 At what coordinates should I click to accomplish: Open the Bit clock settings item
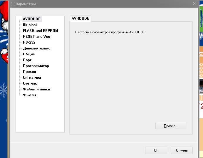coord(30,25)
